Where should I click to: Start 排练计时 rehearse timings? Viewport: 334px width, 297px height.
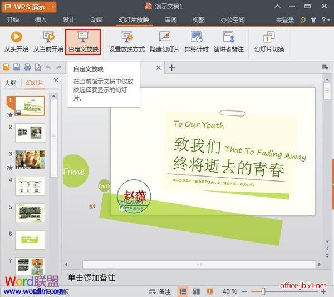click(196, 42)
